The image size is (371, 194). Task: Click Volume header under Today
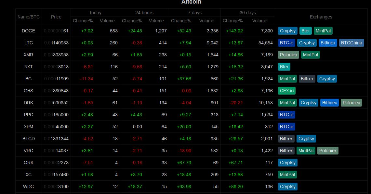click(x=107, y=21)
